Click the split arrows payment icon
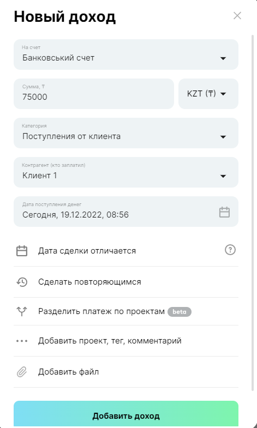Viewport: 257px width, 428px height. pos(22,311)
